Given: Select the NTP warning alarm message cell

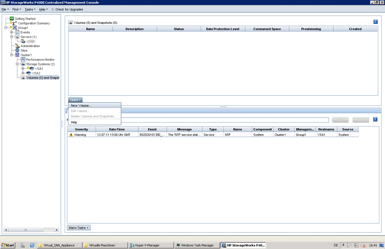Looking at the screenshot, I should point(184,135).
